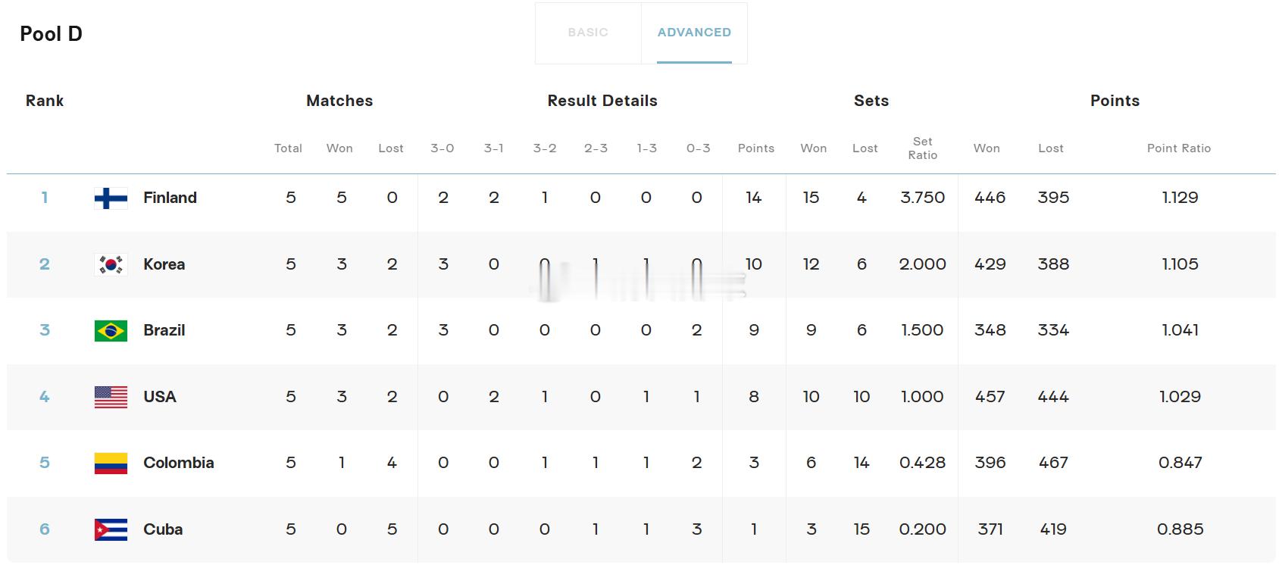Click the Set Ratio column header

[x=922, y=148]
